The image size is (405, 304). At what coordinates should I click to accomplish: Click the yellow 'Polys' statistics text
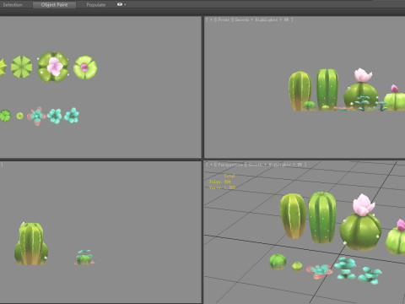219,182
